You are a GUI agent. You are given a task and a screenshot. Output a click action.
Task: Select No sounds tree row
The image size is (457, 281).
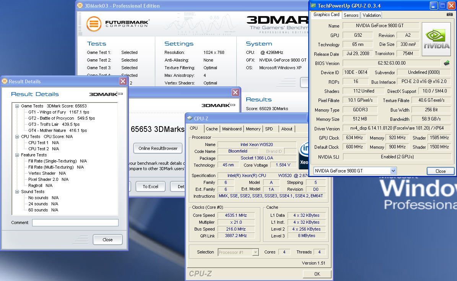click(x=43, y=198)
